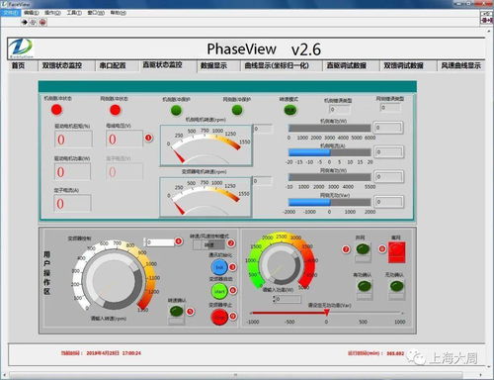Screen dimensions: 494x380
Task: Click the 网侧脉冲状态 red indicator LED
Action: [115, 110]
